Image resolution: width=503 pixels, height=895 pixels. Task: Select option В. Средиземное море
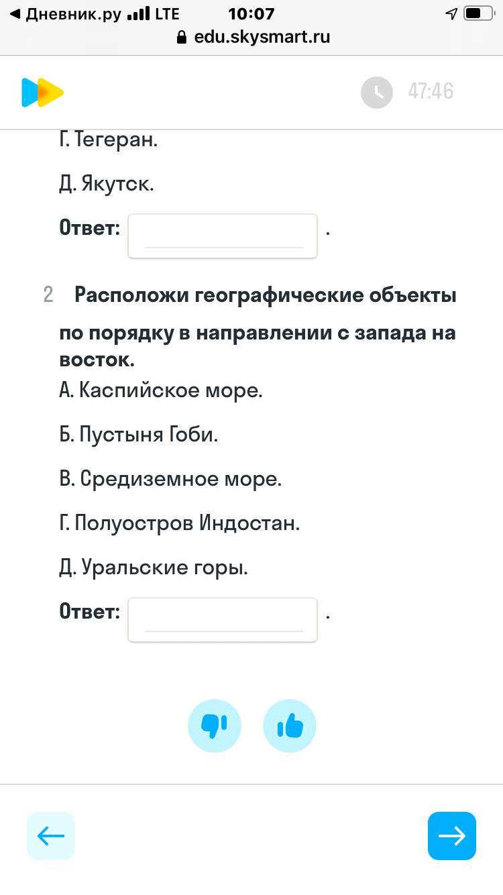click(170, 479)
